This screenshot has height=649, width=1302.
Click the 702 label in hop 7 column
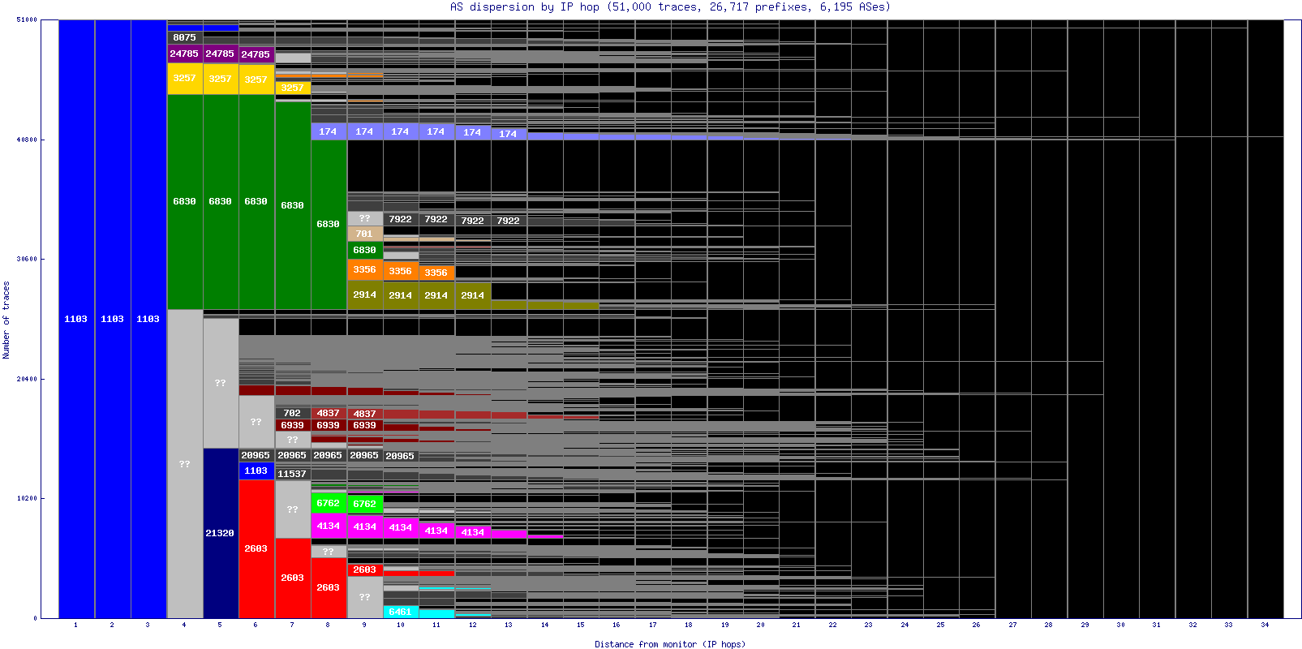[x=292, y=413]
